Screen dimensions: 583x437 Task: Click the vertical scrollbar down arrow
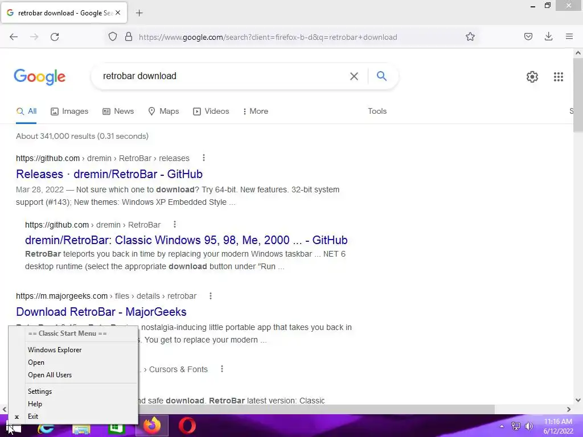pos(578,400)
